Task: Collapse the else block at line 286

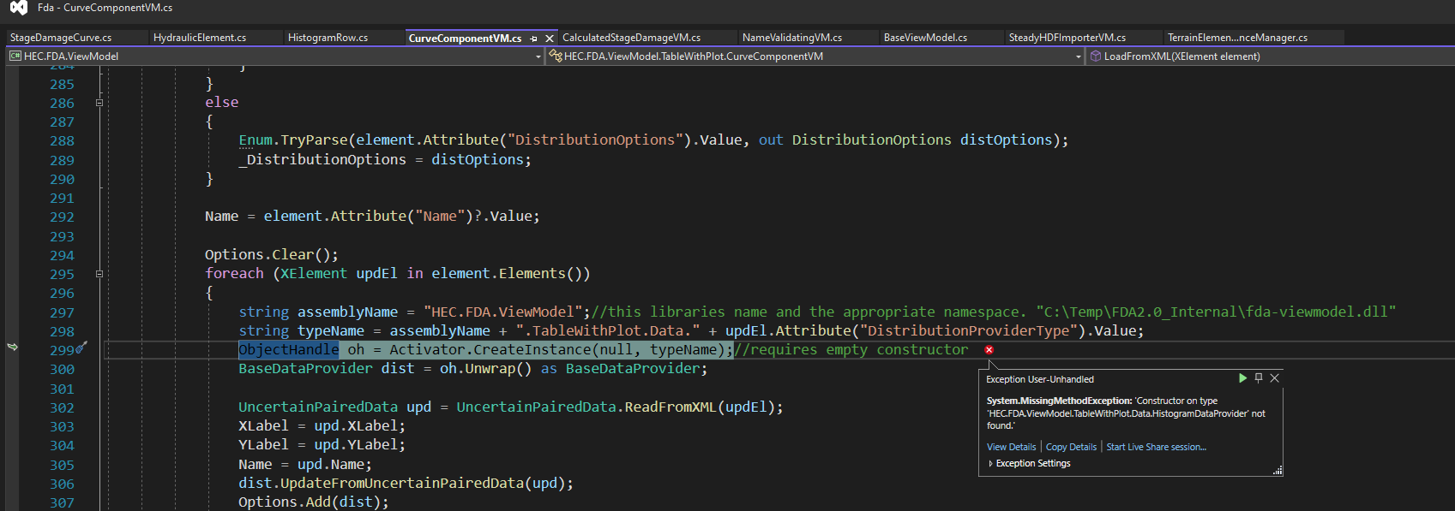Action: (99, 103)
